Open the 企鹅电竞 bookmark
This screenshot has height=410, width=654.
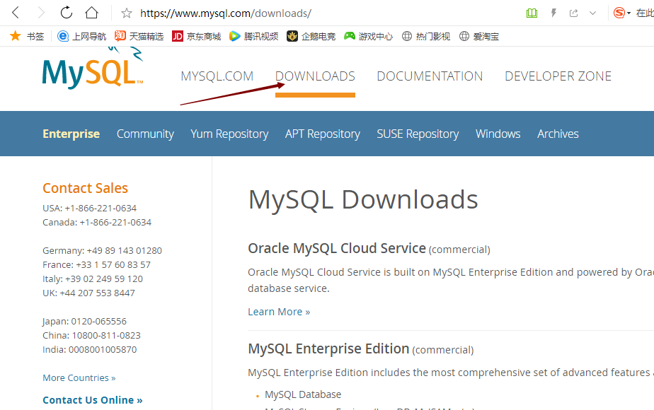[x=311, y=36]
